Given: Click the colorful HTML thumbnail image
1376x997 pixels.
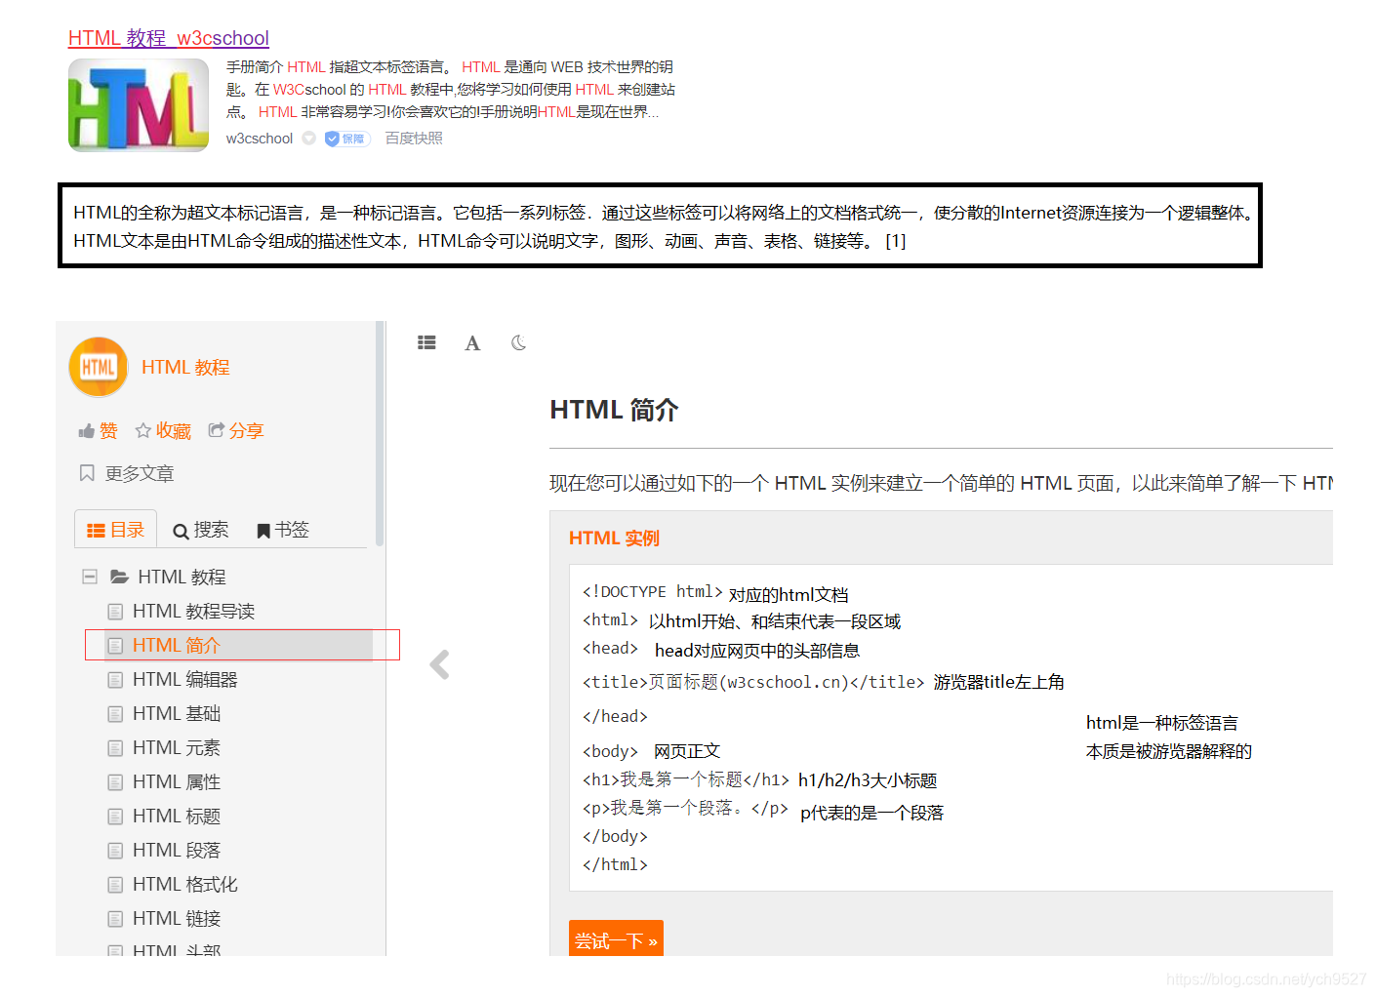Looking at the screenshot, I should point(139,105).
